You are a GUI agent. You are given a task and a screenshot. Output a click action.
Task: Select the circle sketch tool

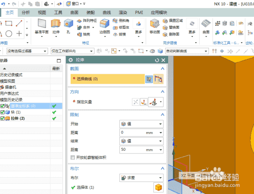click(x=9, y=34)
